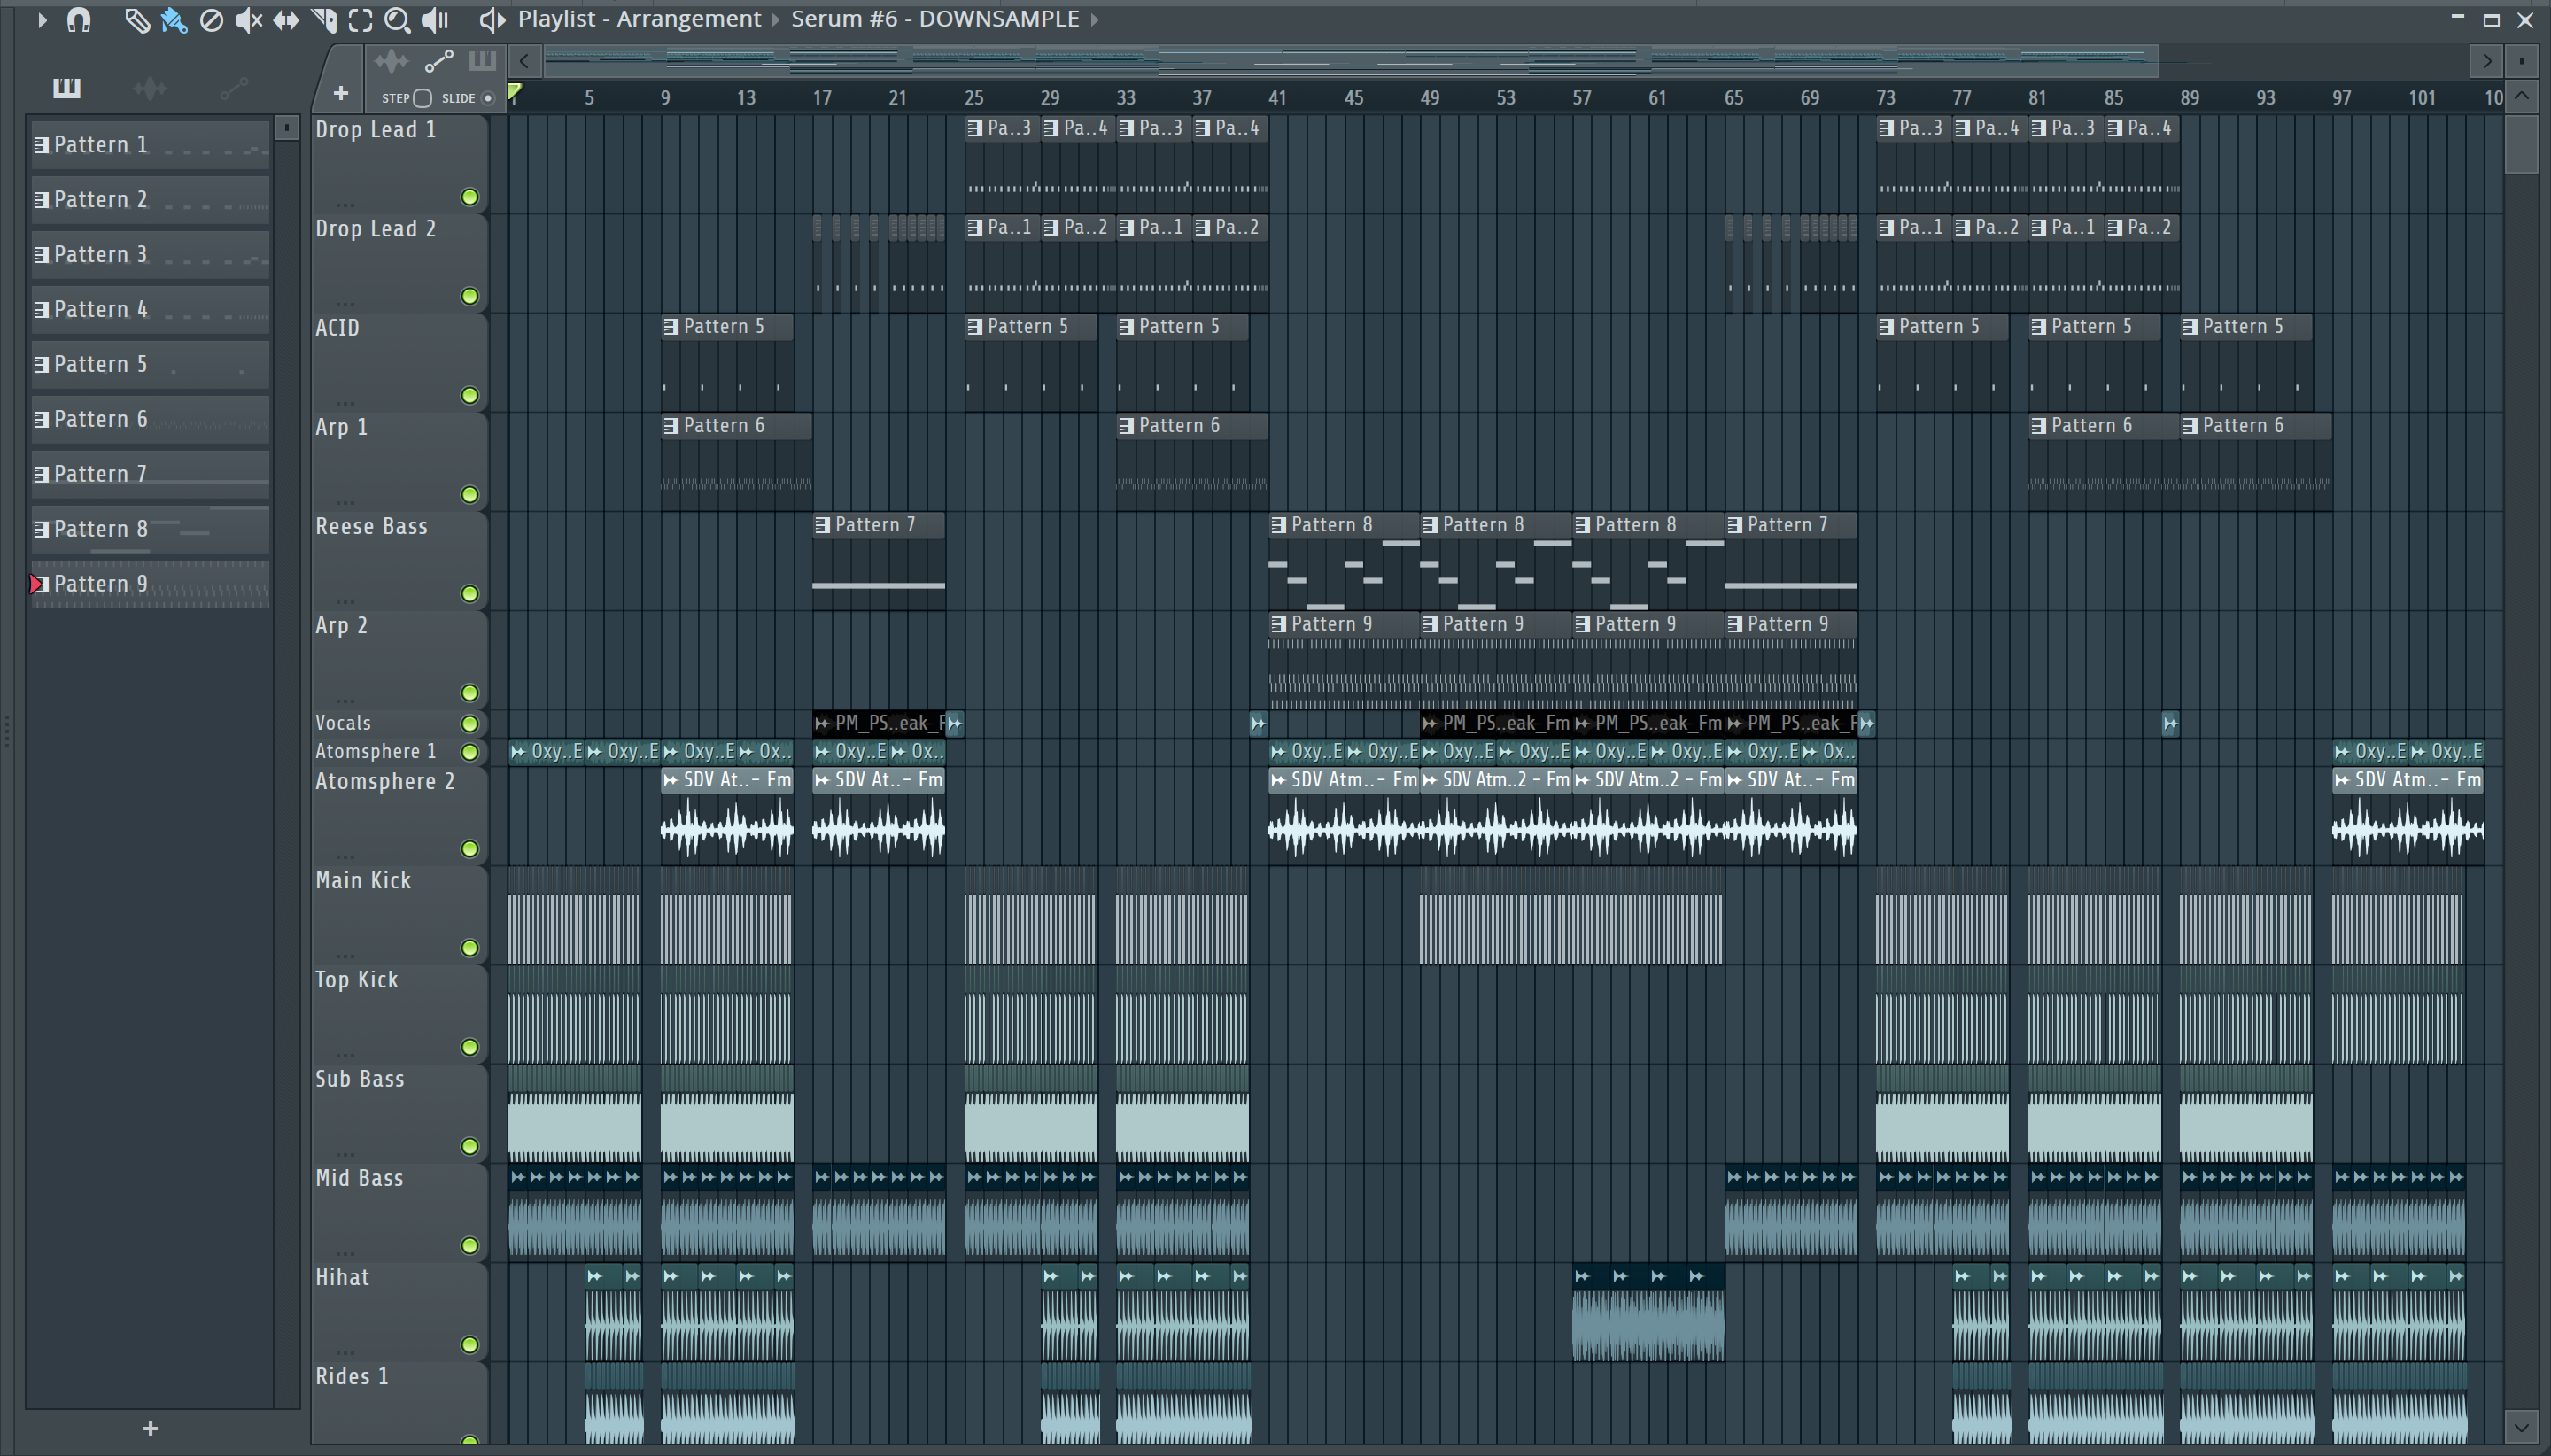Screen dimensions: 2551x1456
Task: Mute the Arp 1 track
Action: (469, 494)
